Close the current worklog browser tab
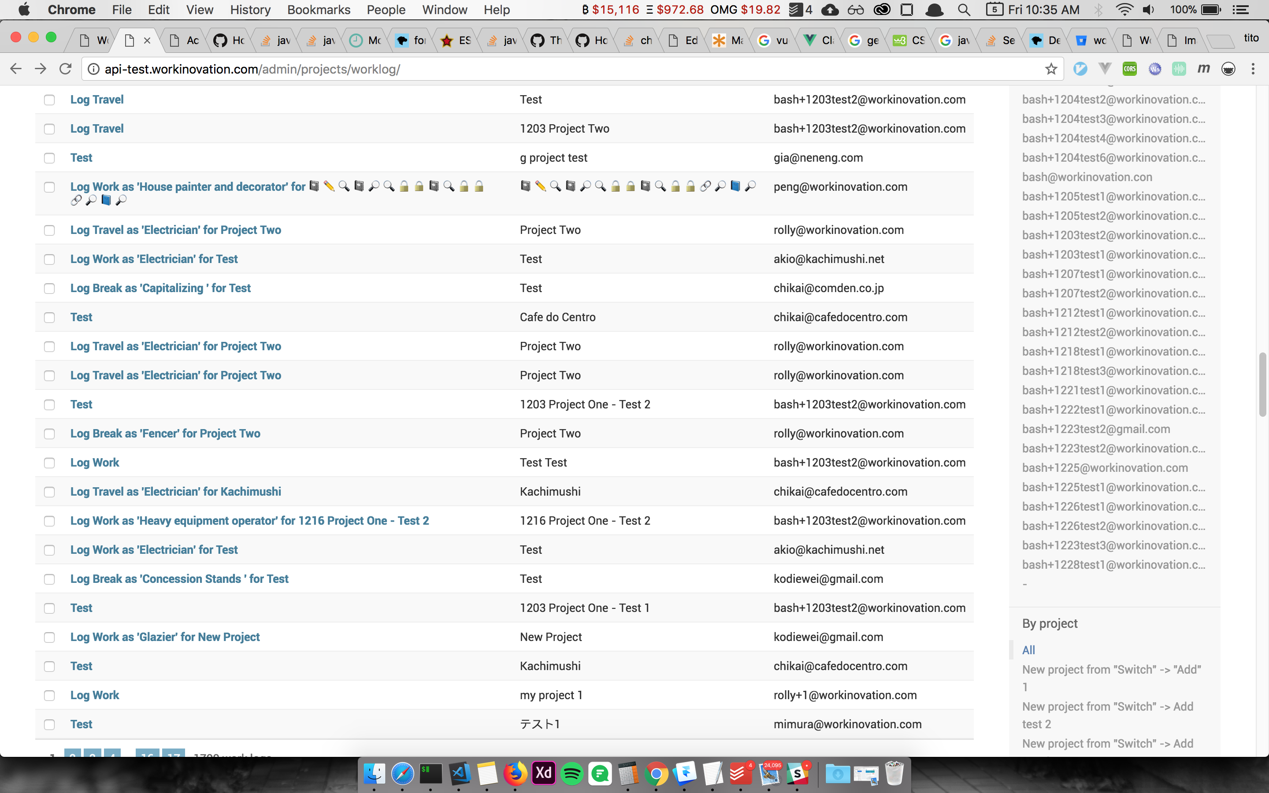The image size is (1269, 793). [147, 41]
